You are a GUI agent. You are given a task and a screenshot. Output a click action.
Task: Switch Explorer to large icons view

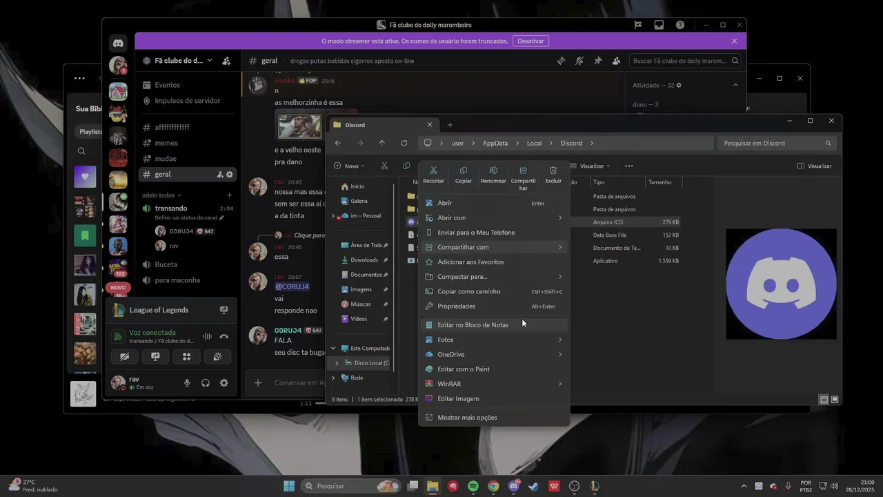coord(835,400)
